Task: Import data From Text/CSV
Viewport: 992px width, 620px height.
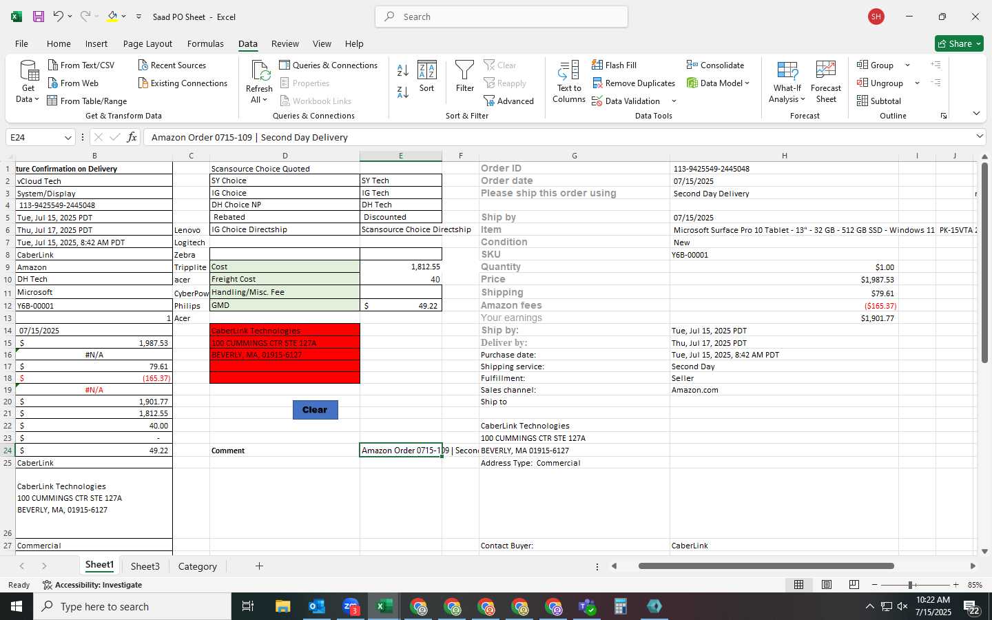Action: coord(81,65)
